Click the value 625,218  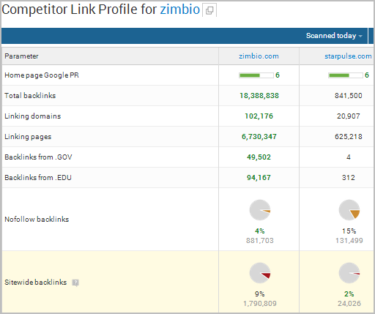coord(349,137)
